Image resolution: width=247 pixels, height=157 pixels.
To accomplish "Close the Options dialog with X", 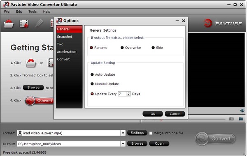I will [x=184, y=21].
